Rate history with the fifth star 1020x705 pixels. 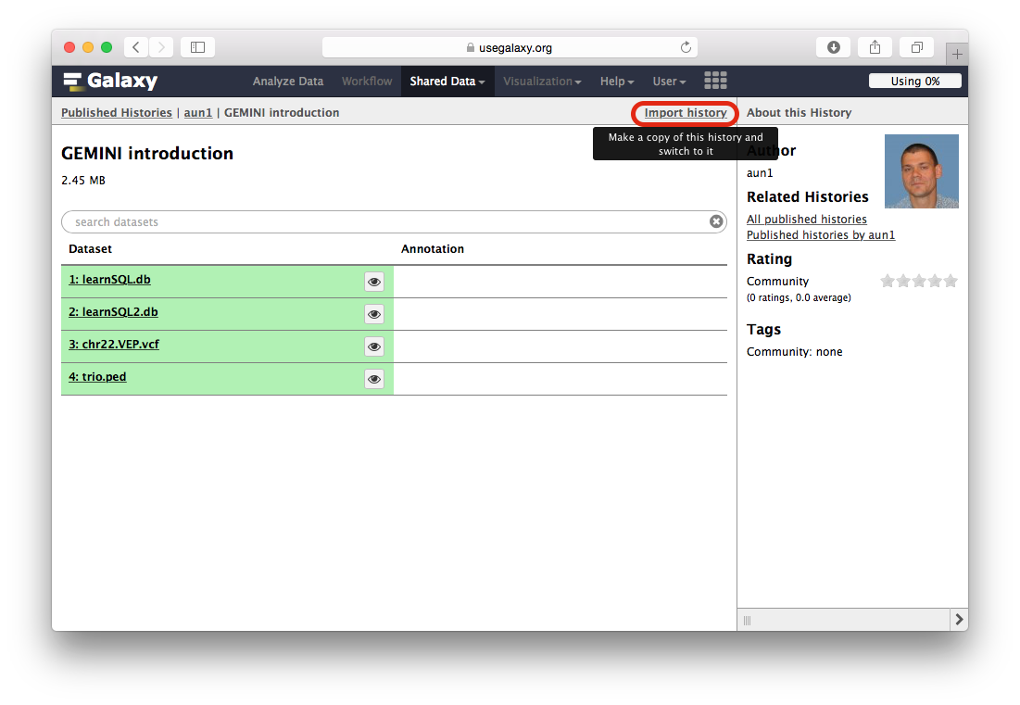click(951, 281)
